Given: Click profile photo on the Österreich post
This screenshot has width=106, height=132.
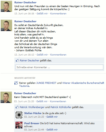Looking at the screenshot, I should click(x=6, y=97).
